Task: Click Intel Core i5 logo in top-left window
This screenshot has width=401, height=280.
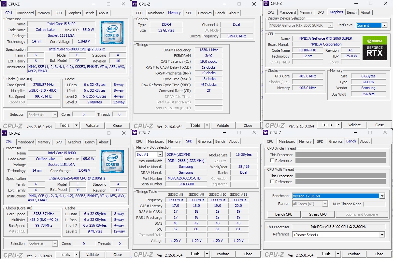Action: point(112,33)
